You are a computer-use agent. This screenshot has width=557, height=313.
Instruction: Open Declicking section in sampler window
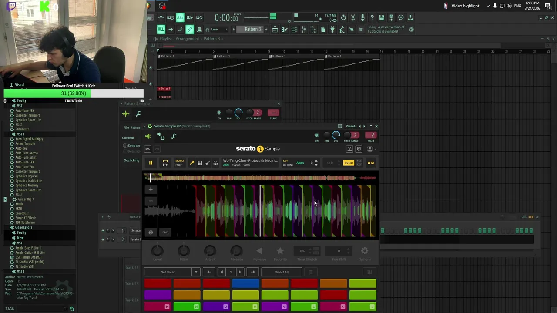pyautogui.click(x=131, y=160)
